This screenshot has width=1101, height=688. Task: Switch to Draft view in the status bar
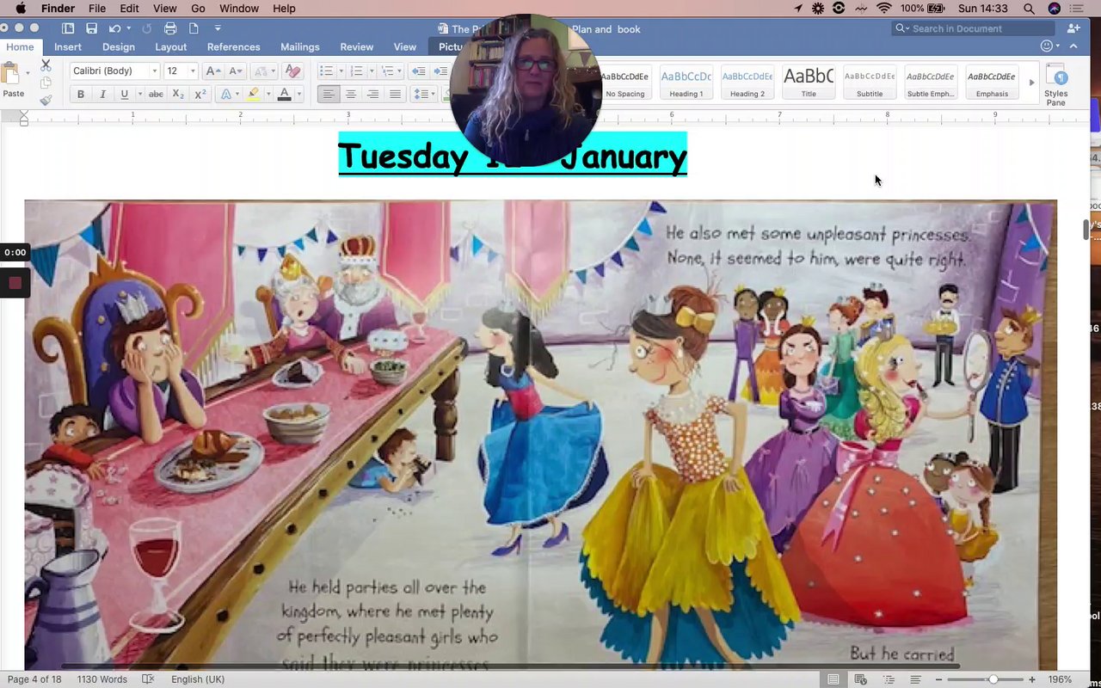916,679
